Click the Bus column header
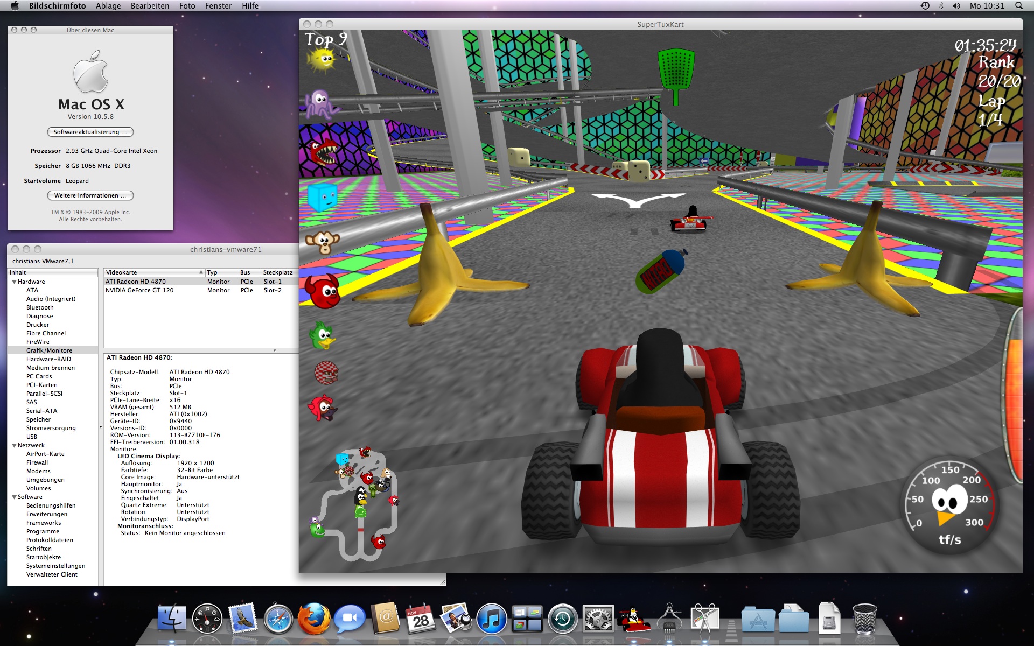 (249, 272)
